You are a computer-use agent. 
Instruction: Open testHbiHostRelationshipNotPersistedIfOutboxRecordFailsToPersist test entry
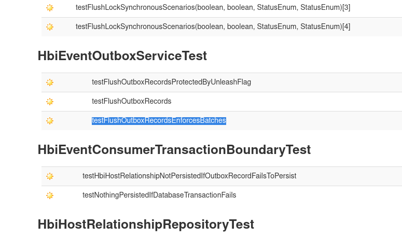pos(189,176)
